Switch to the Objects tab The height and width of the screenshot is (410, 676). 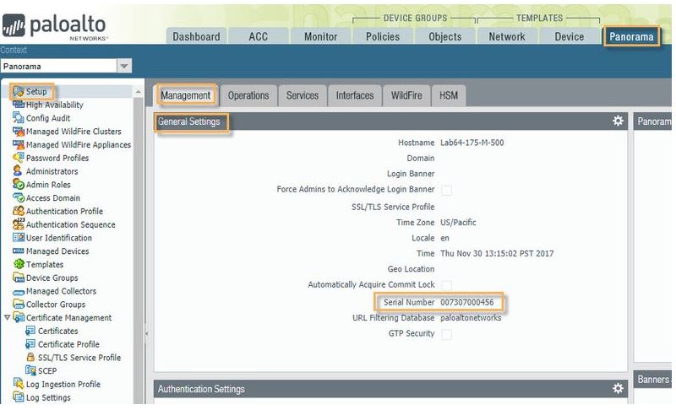click(445, 36)
